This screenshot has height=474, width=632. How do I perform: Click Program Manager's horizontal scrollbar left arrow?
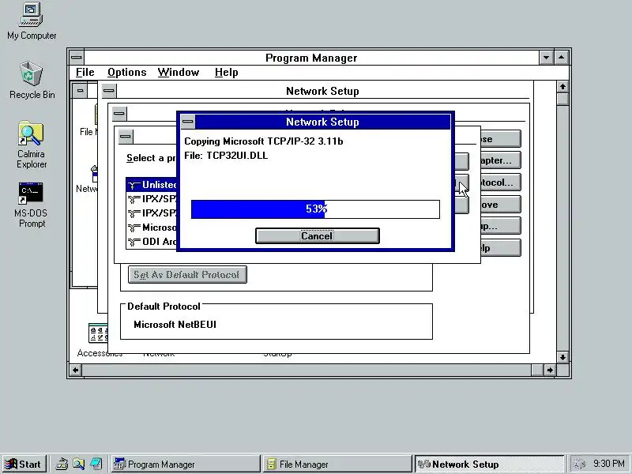click(x=76, y=370)
